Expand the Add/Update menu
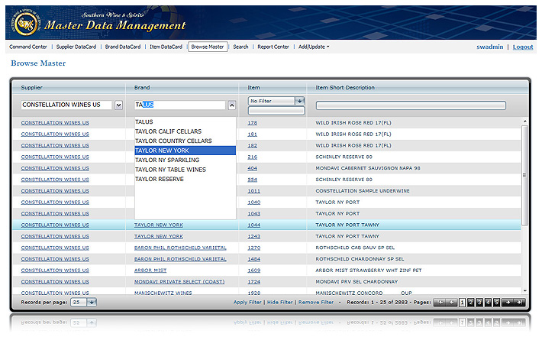Screen dimensions: 542x337 [314, 47]
